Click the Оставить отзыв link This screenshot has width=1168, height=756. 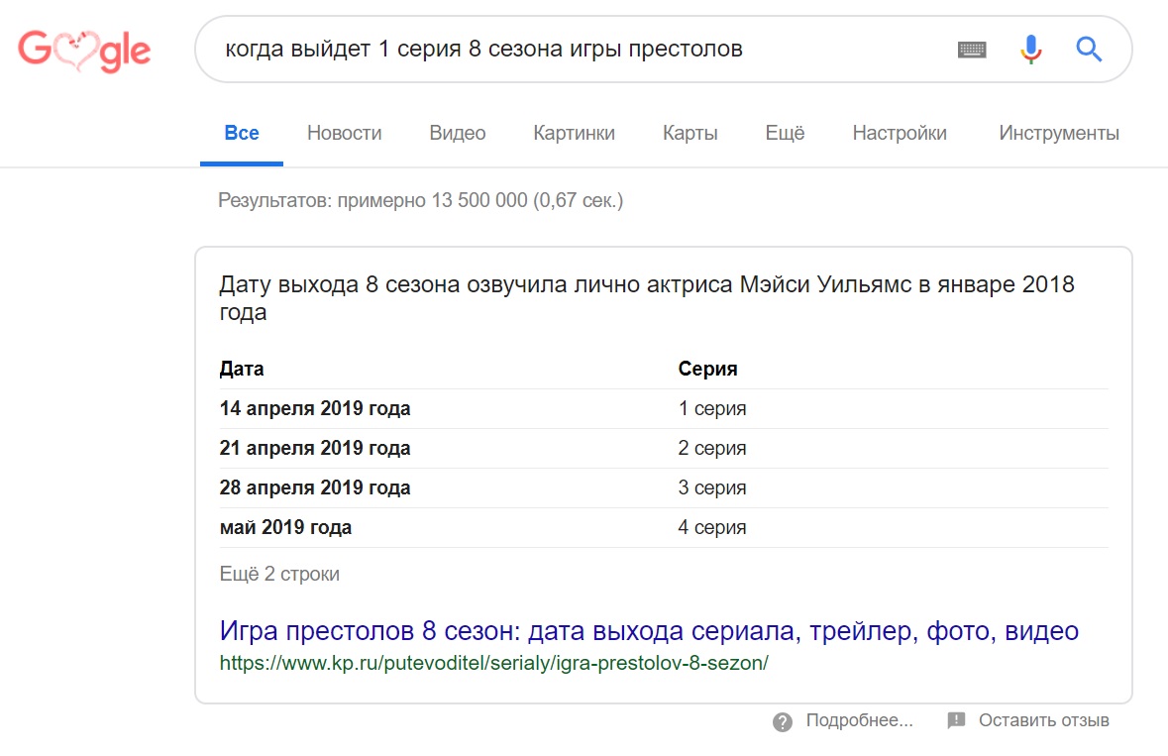tap(1043, 720)
